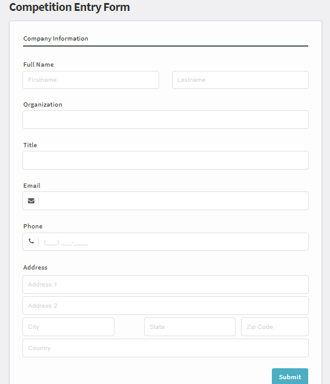Focus the Address 2 field
This screenshot has height=384, width=330.
coord(165,306)
